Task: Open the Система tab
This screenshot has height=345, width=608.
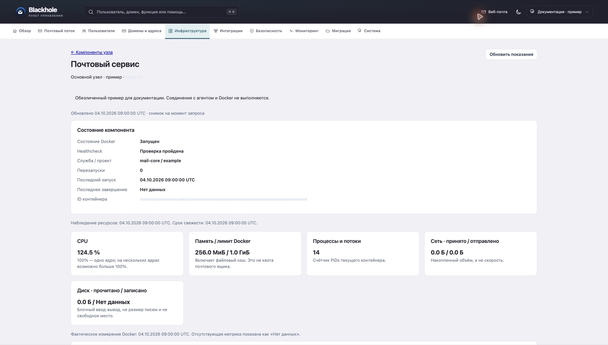Action: (369, 31)
